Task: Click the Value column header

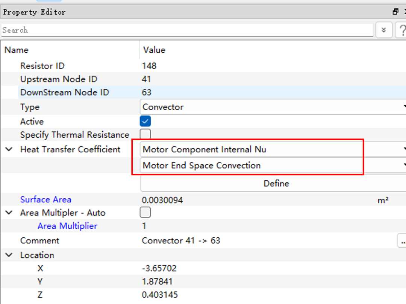Action: 155,50
